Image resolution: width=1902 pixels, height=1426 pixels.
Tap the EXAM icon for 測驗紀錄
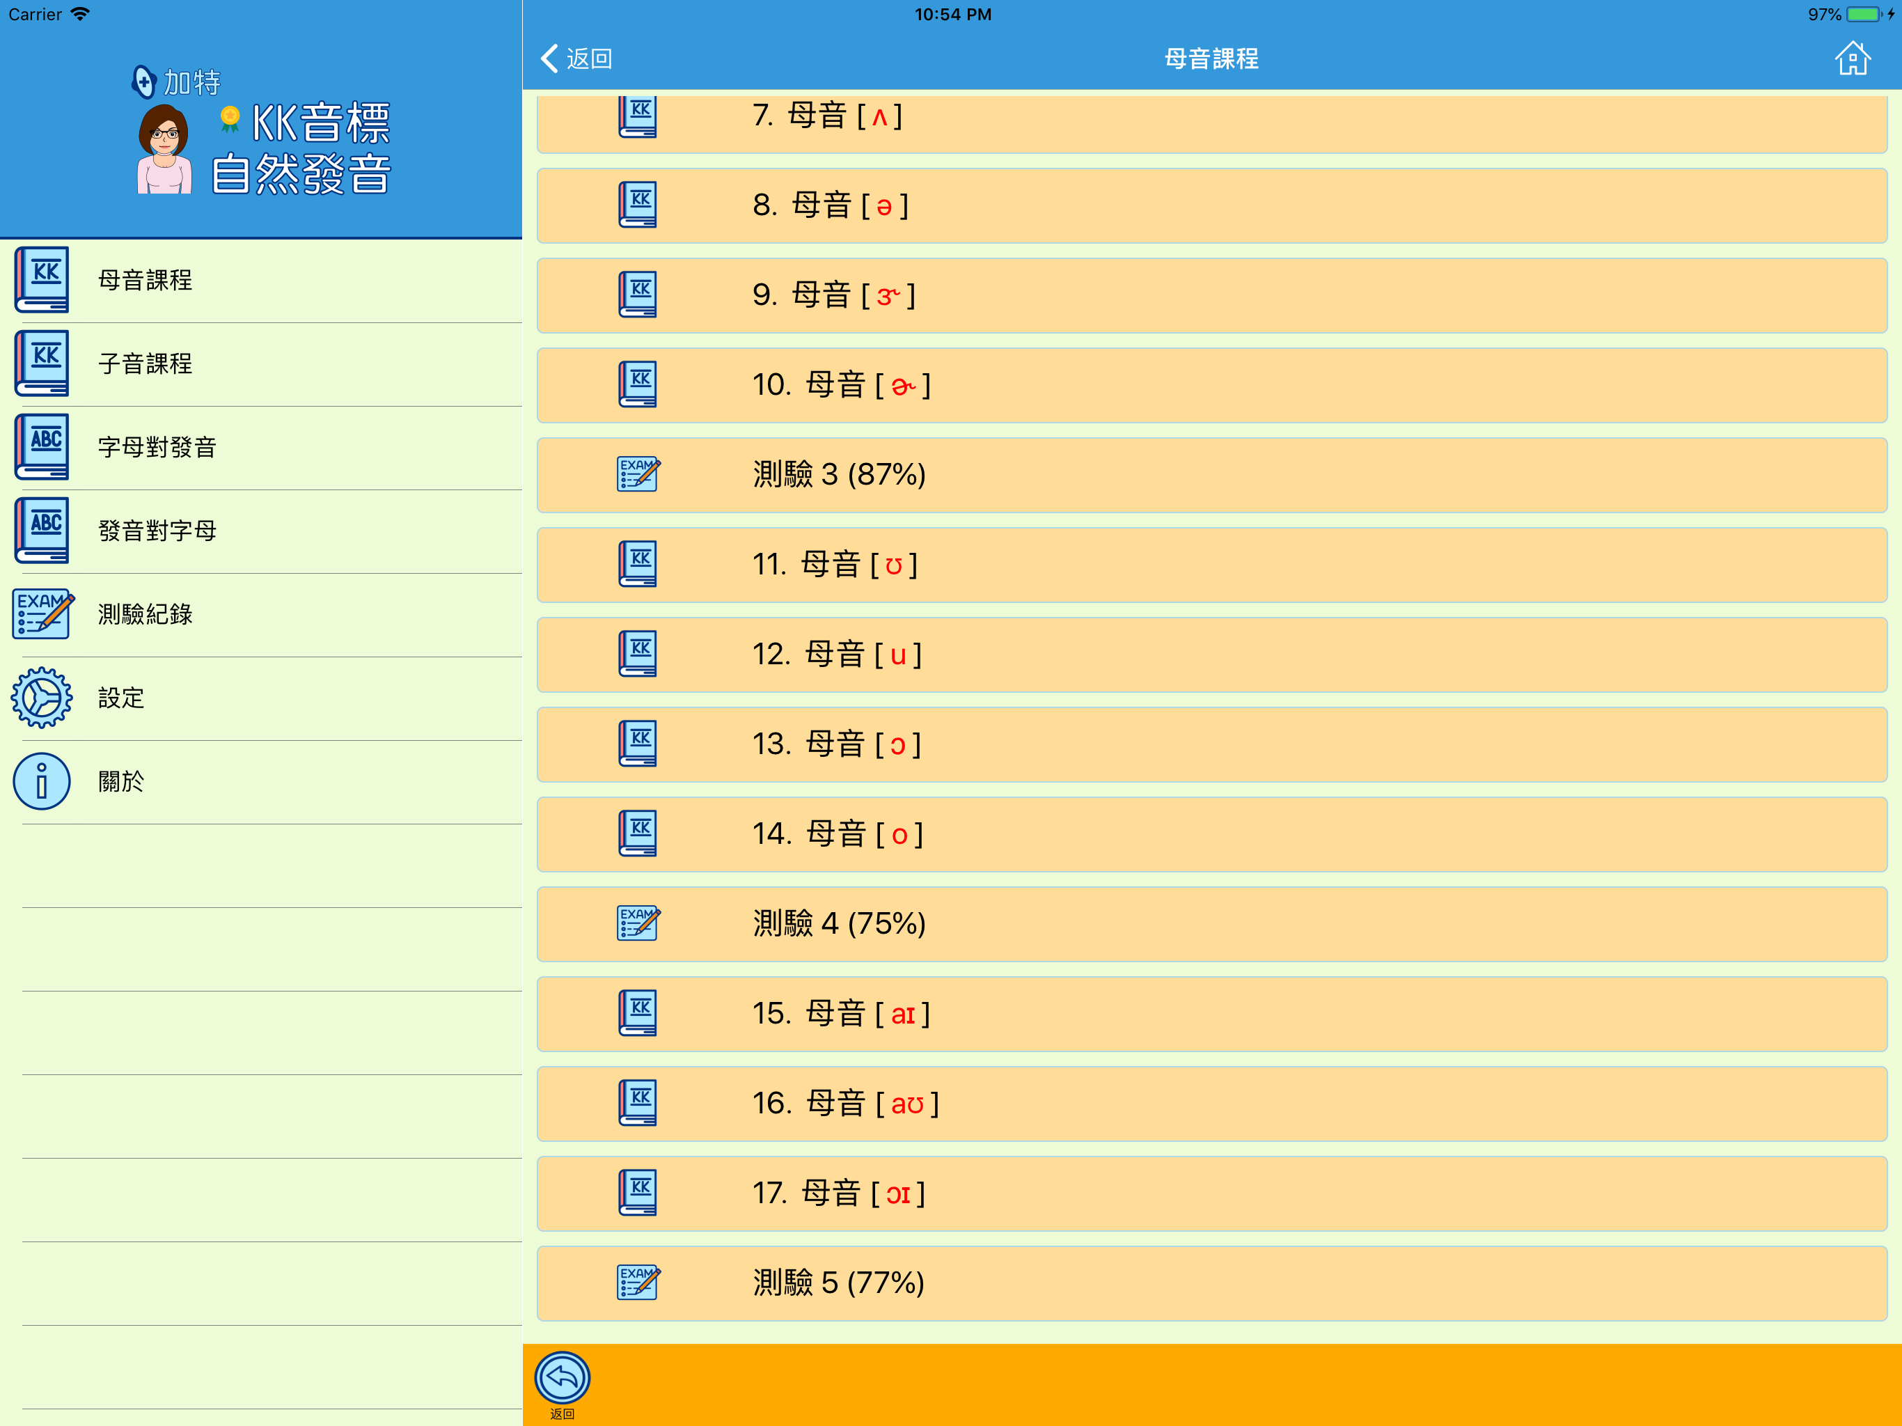click(43, 614)
